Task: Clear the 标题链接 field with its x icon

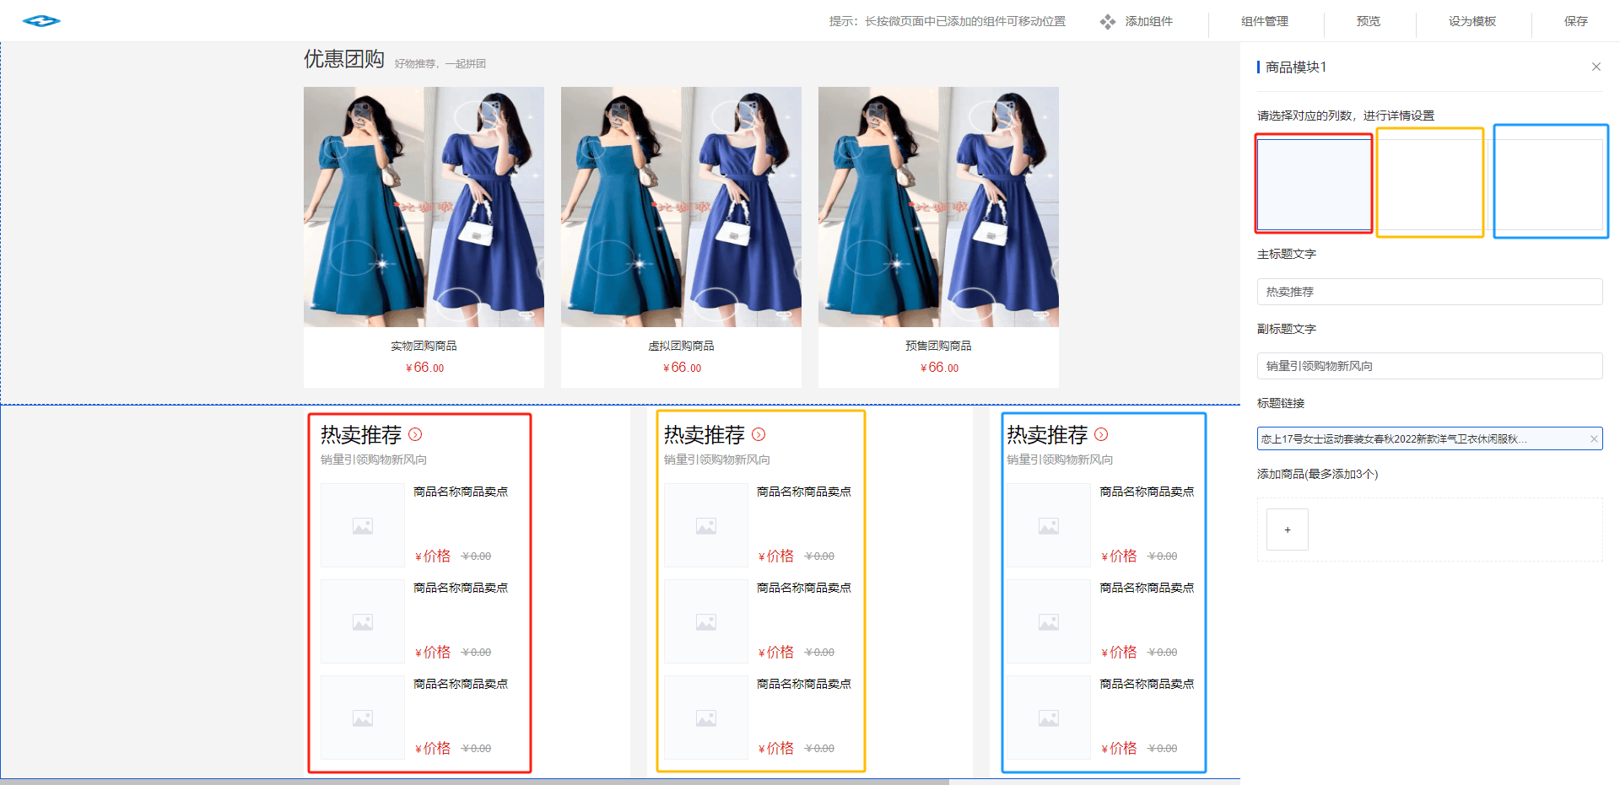Action: pyautogui.click(x=1593, y=438)
